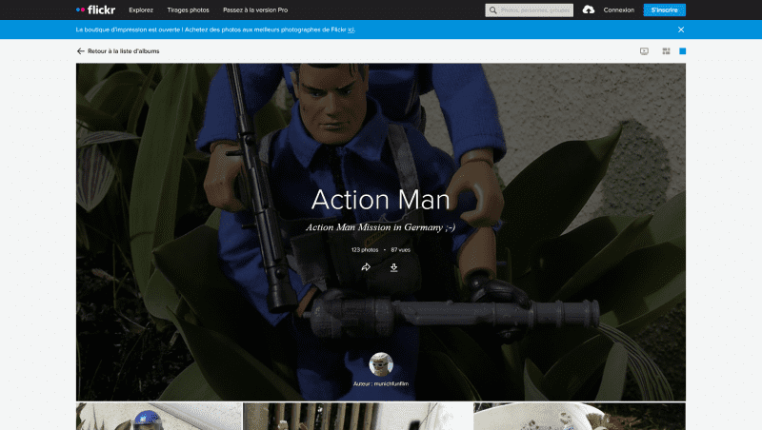Switch to the justified grid layout
The width and height of the screenshot is (762, 430).
pyautogui.click(x=666, y=51)
